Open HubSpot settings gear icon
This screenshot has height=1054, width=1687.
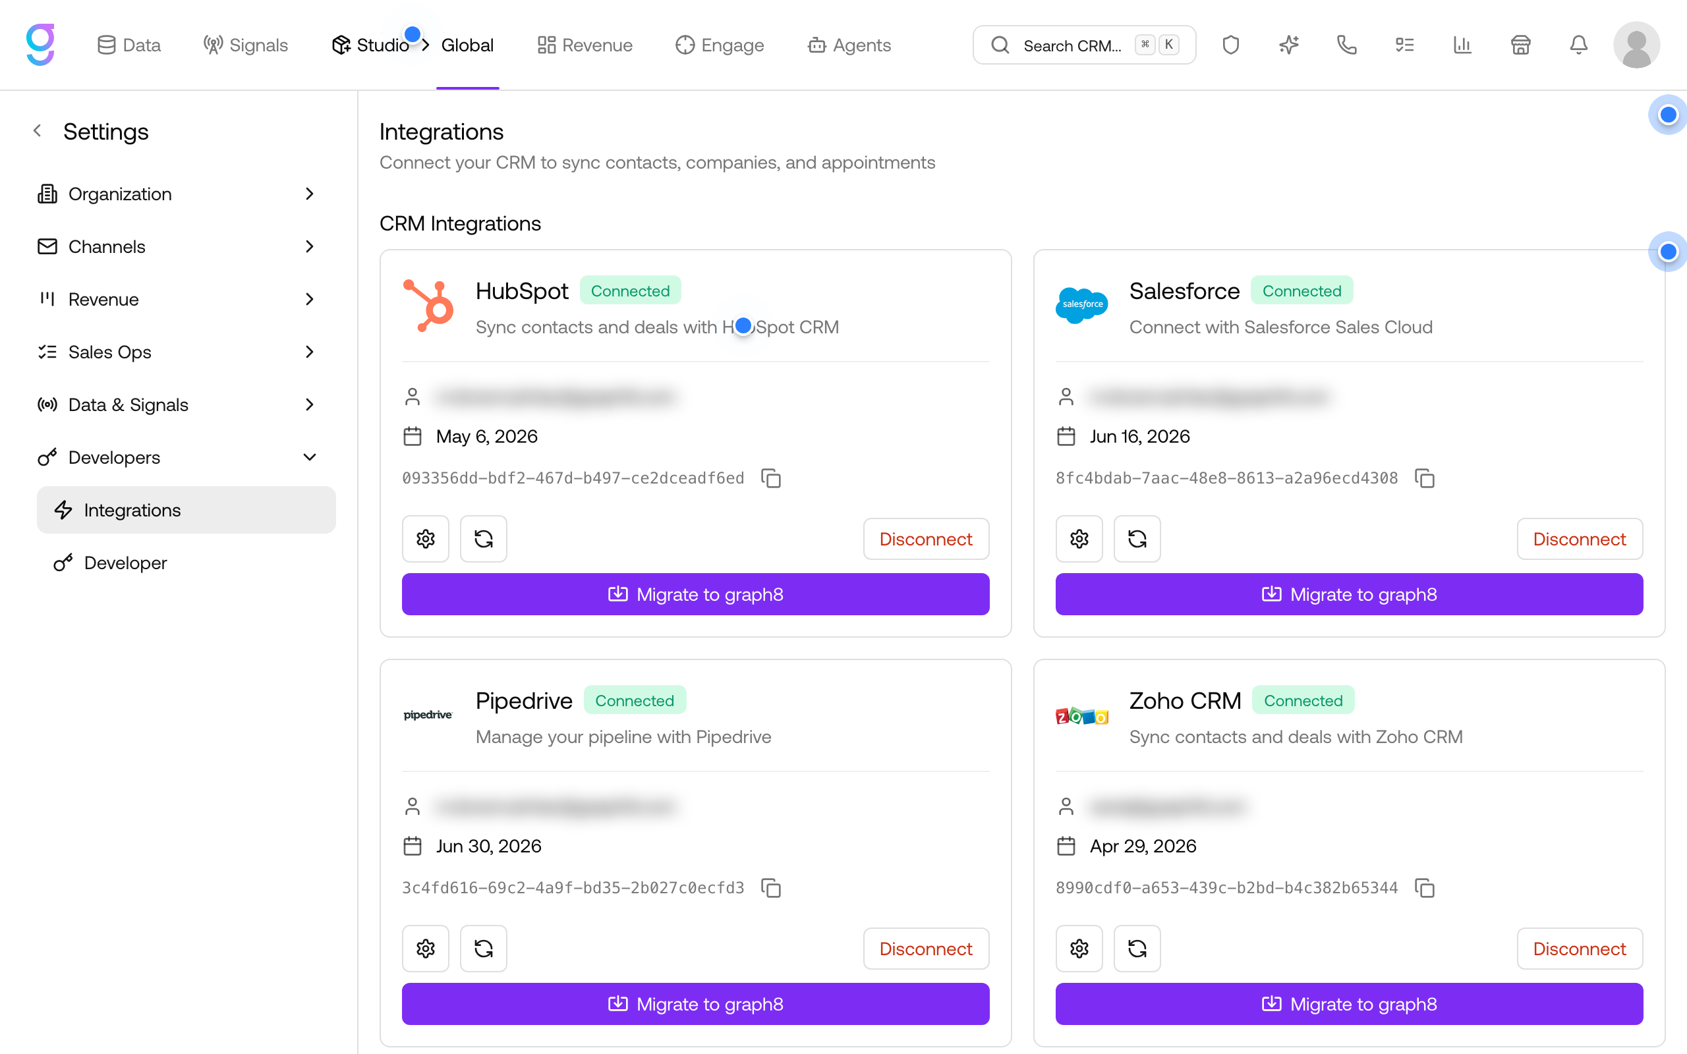pyautogui.click(x=426, y=538)
